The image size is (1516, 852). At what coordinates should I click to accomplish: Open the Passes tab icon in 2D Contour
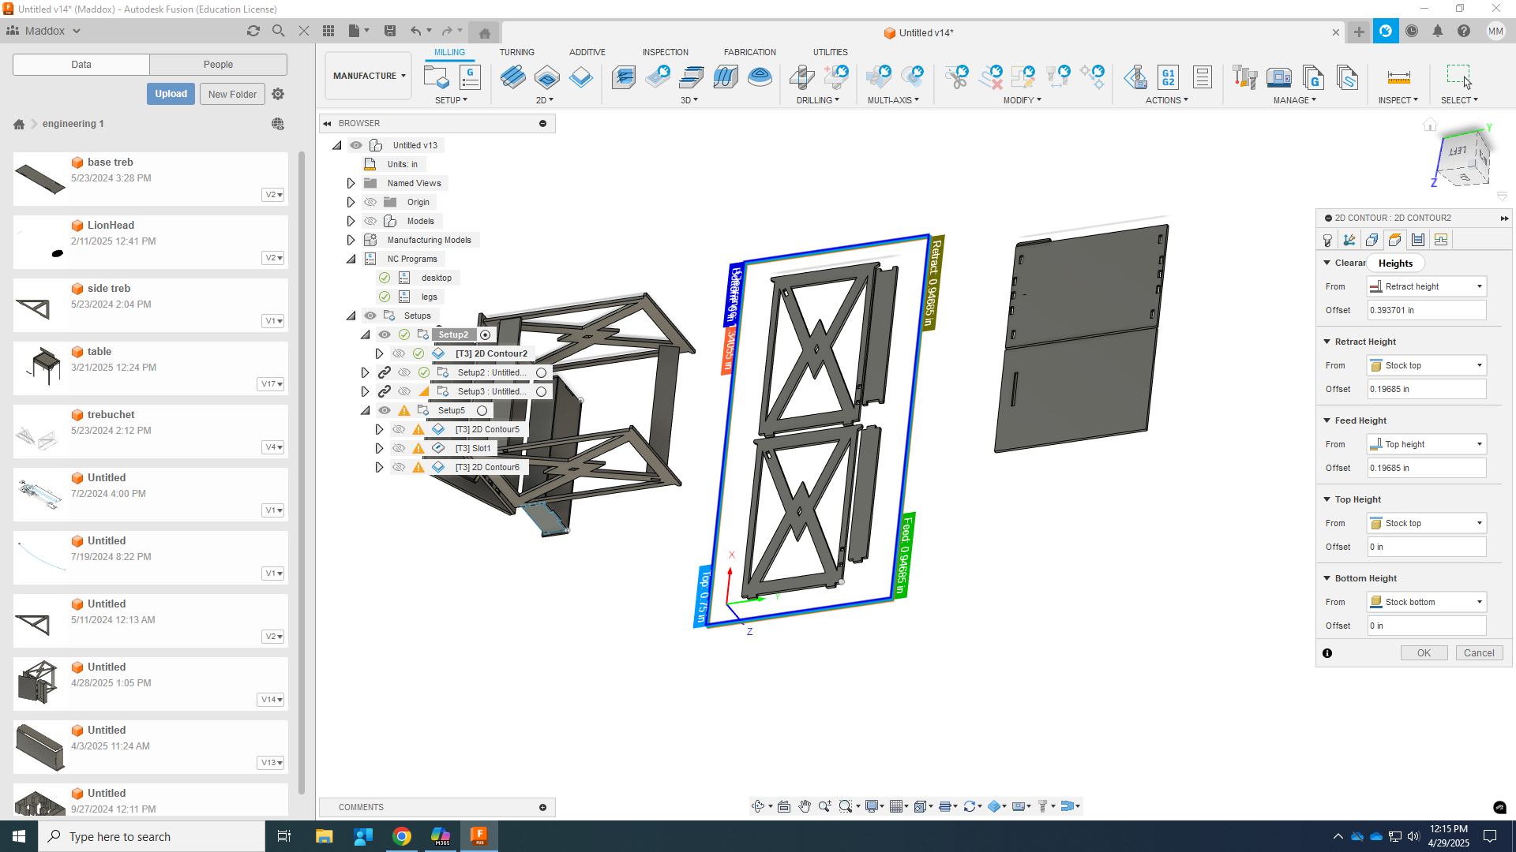(x=1418, y=240)
